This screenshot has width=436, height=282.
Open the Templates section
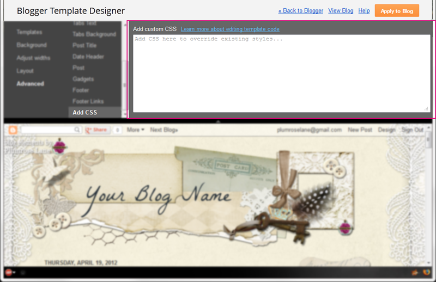point(29,32)
